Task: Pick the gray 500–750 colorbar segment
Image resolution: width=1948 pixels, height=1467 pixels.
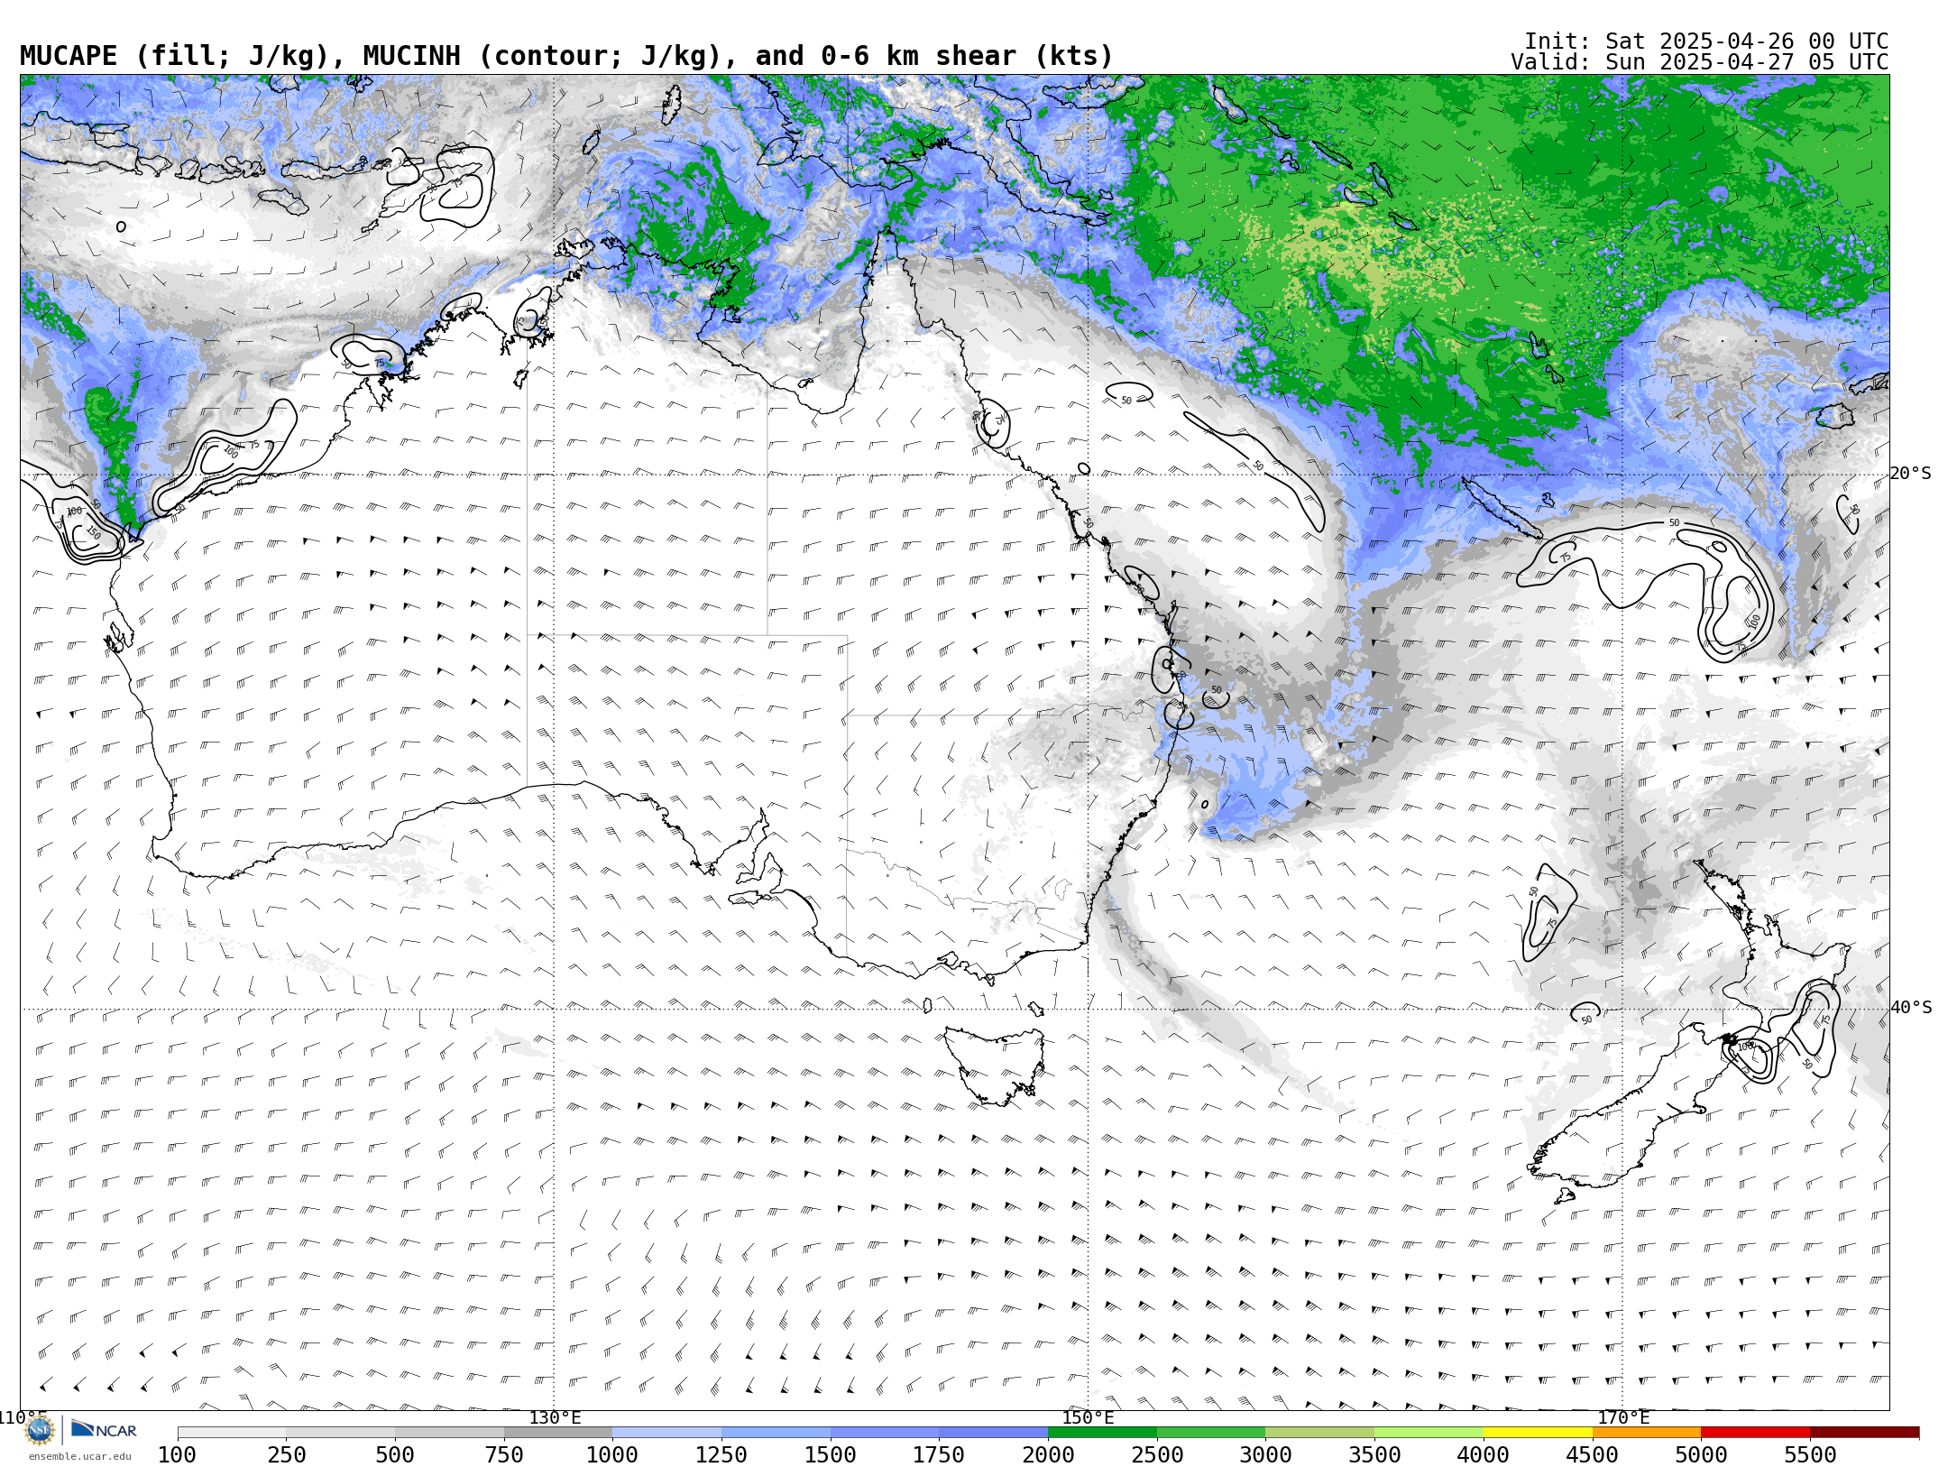Action: tap(449, 1433)
